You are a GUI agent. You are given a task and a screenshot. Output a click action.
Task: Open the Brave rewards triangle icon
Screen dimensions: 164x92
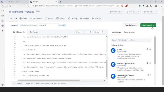[127, 6]
